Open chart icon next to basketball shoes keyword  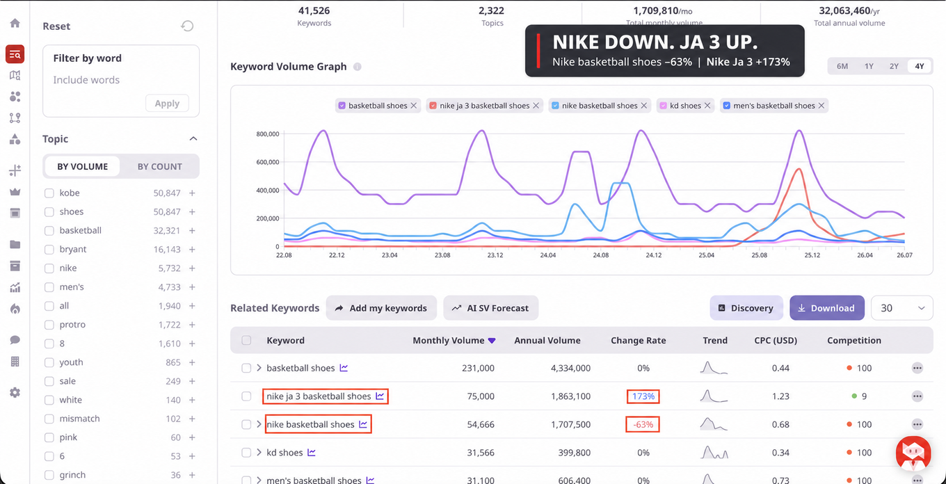[344, 368]
